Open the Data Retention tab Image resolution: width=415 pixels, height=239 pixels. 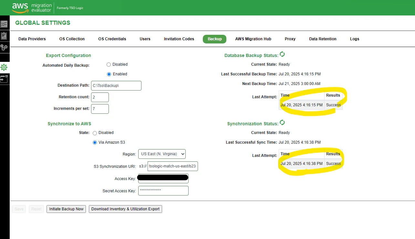[323, 39]
